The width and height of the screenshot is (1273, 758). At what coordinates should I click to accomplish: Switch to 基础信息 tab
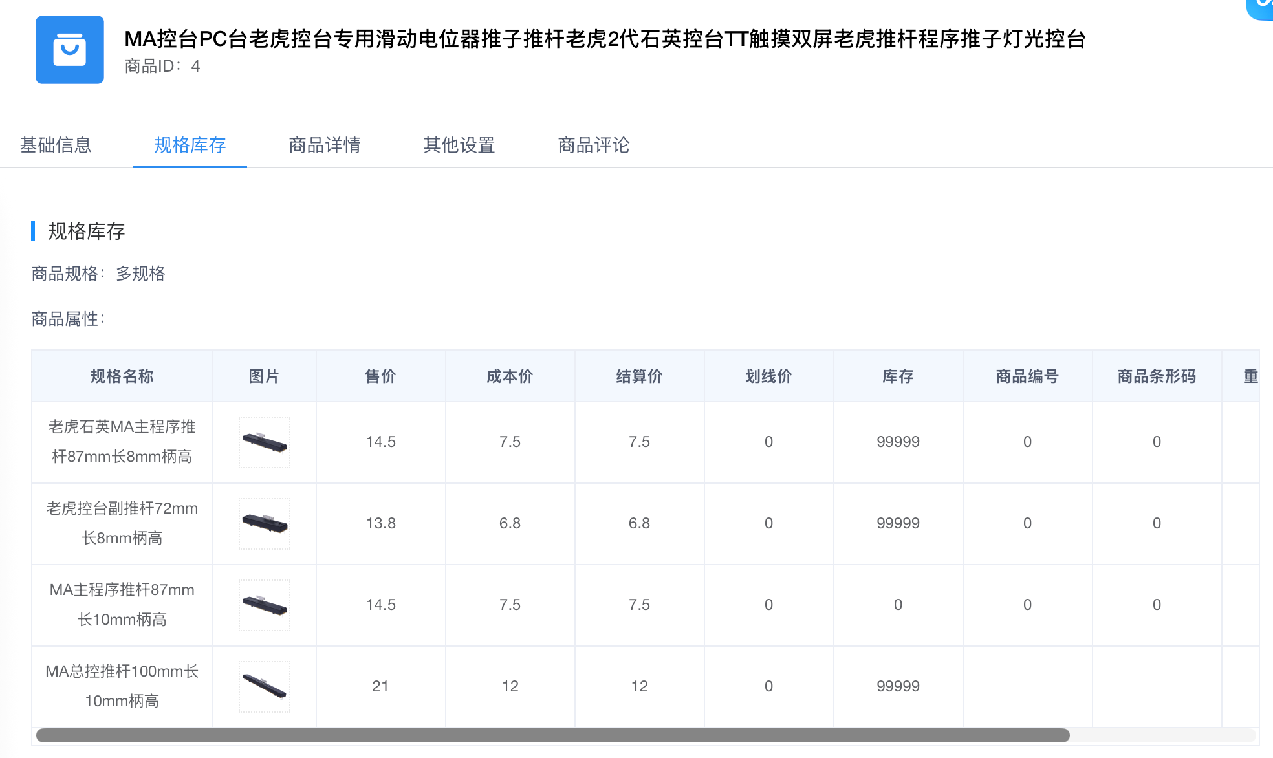click(x=56, y=145)
